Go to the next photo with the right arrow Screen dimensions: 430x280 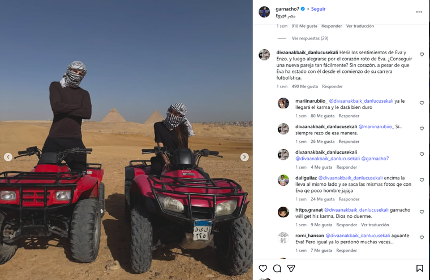[244, 157]
